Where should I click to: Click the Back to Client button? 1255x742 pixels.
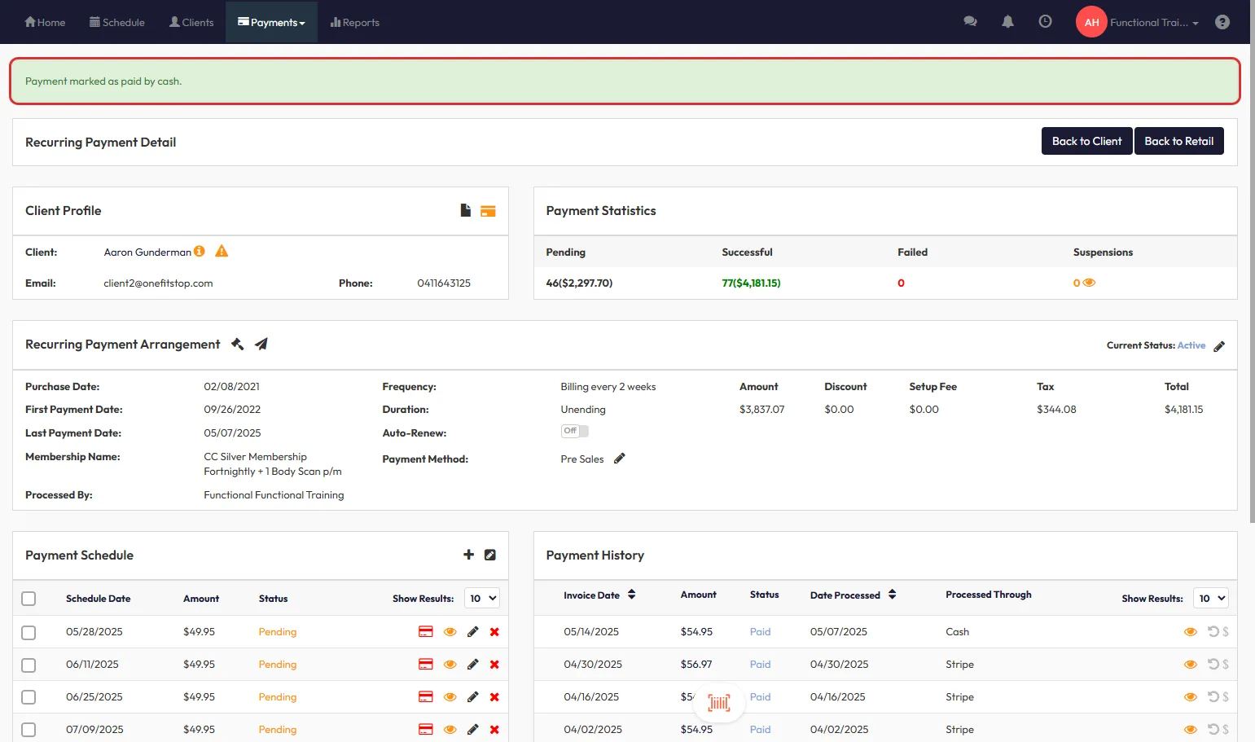click(1086, 142)
